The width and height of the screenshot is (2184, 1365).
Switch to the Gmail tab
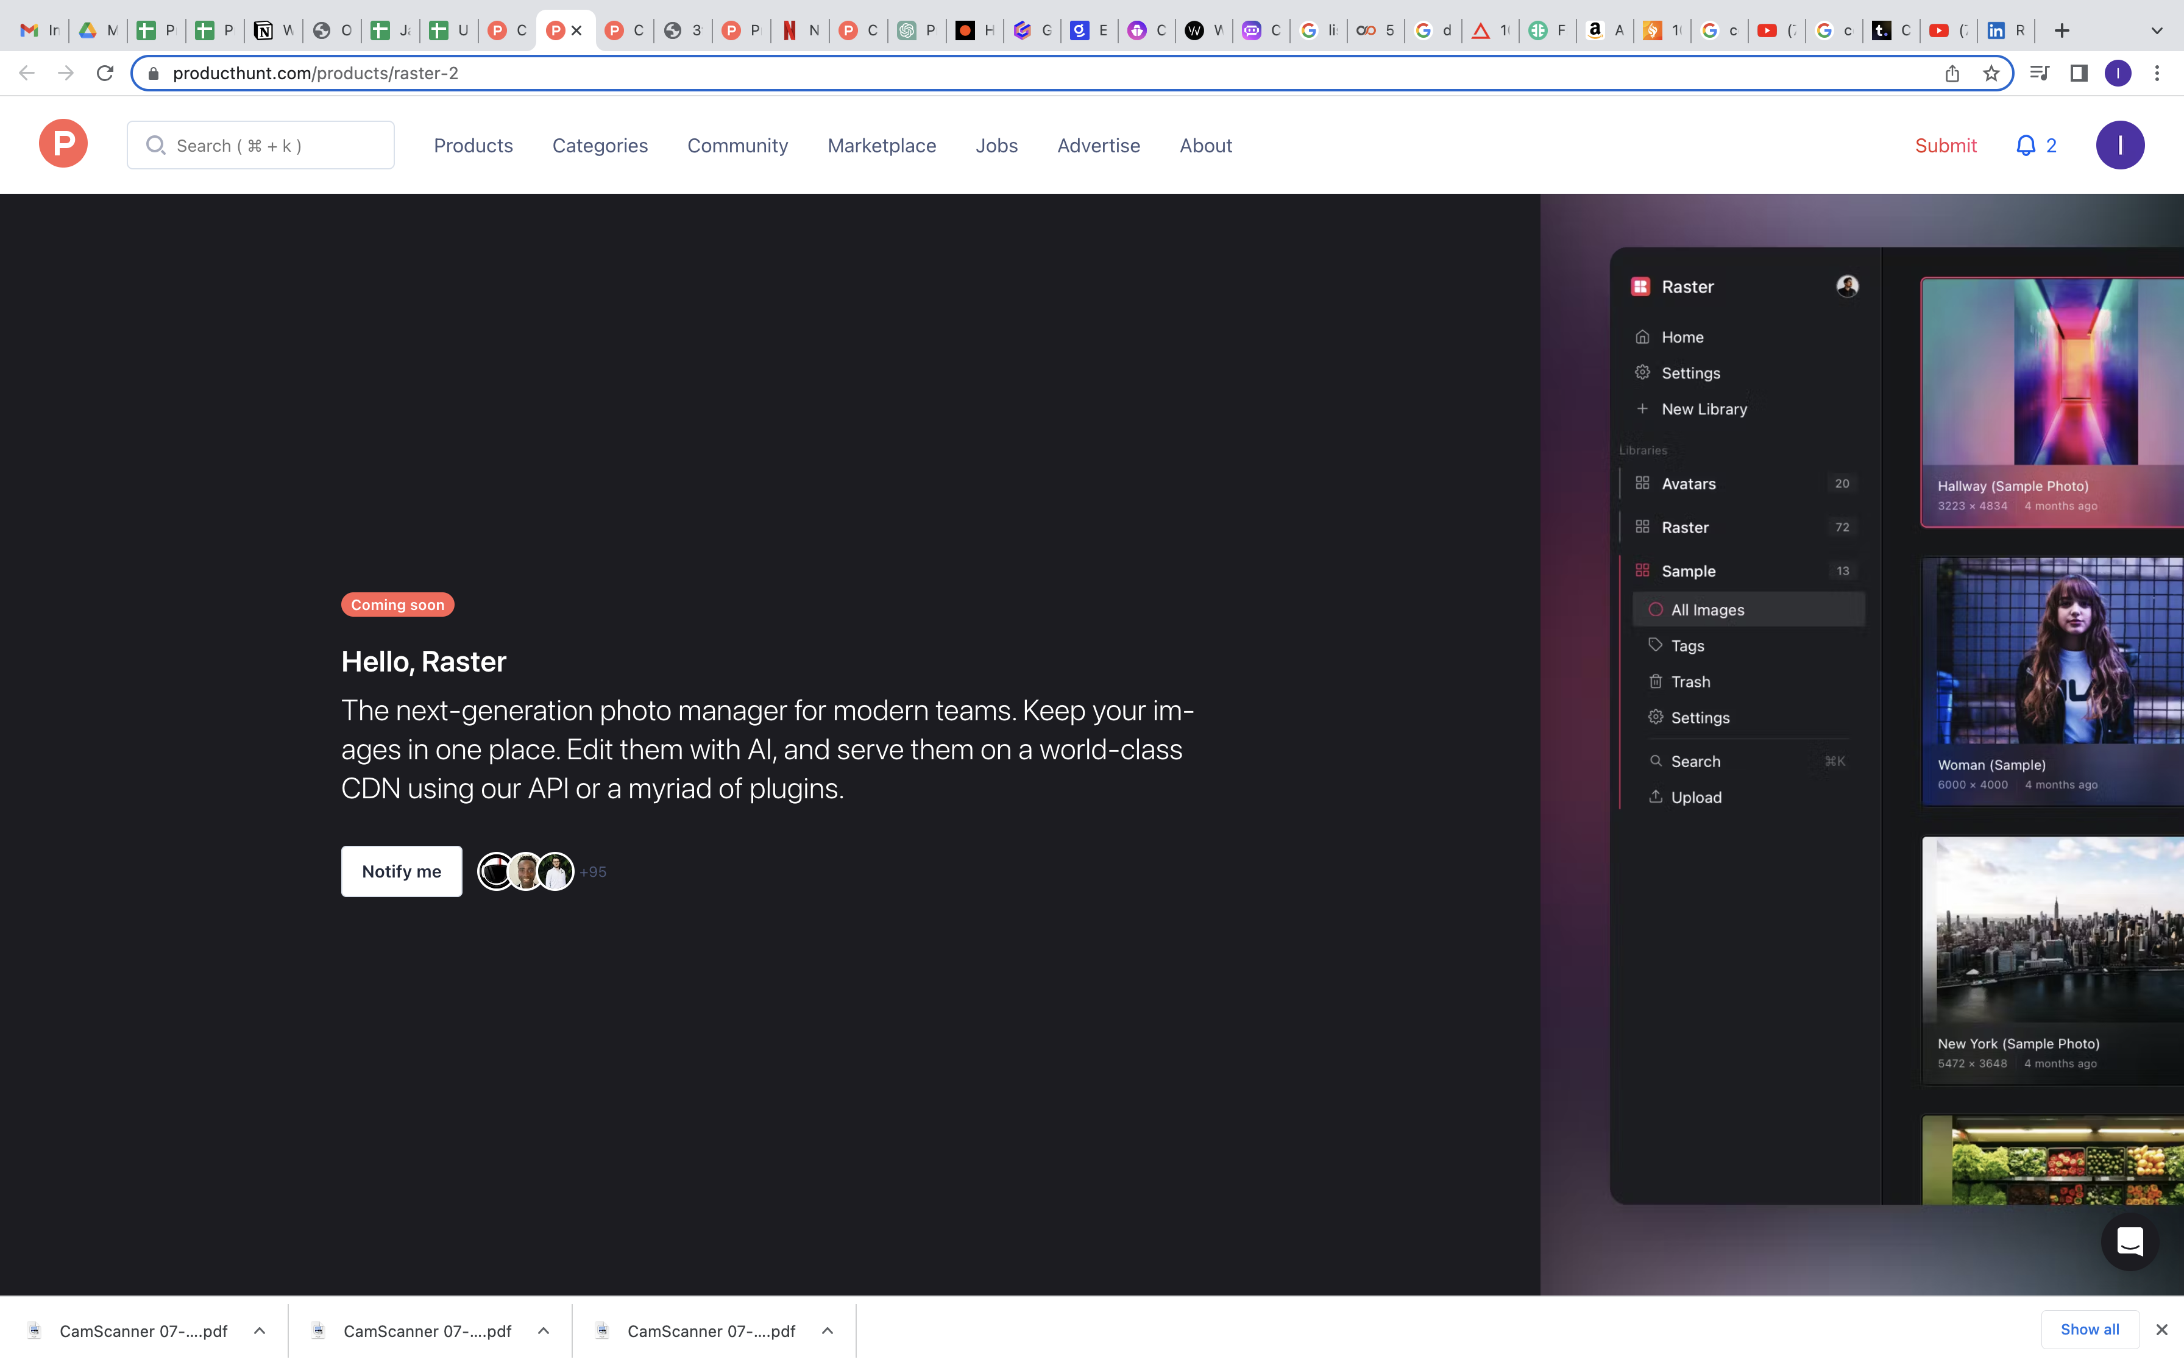40,30
